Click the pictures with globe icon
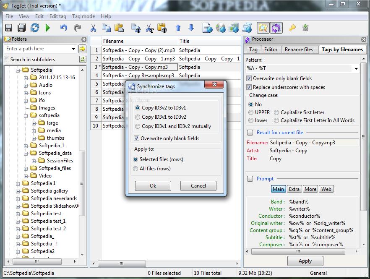This screenshot has width=370, height=279. coord(234,28)
